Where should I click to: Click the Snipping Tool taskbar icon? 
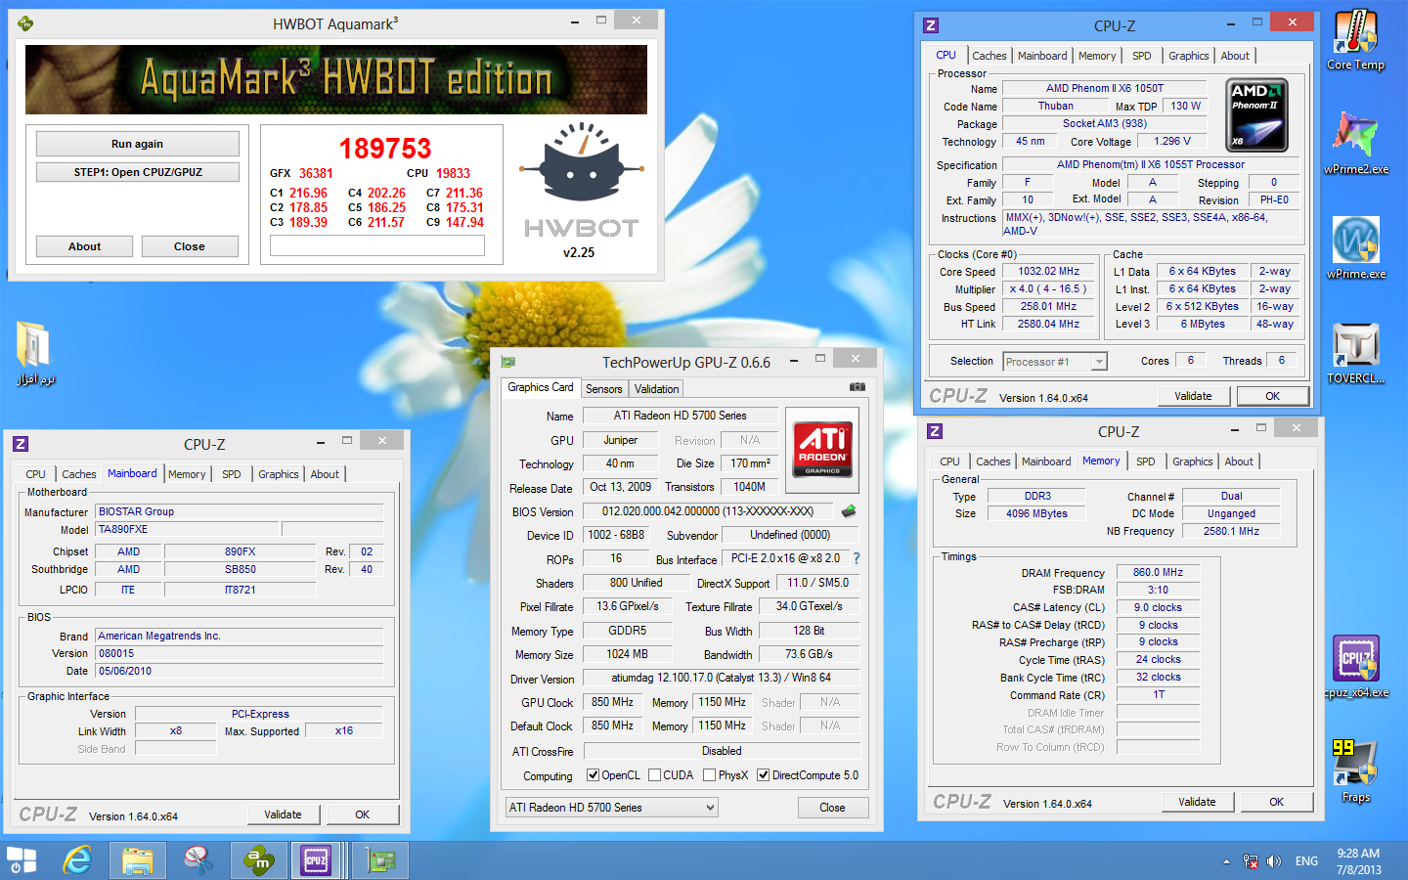[x=198, y=861]
